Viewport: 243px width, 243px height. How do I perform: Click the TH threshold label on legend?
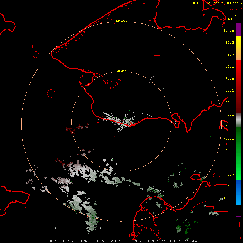pyautogui.click(x=232, y=210)
